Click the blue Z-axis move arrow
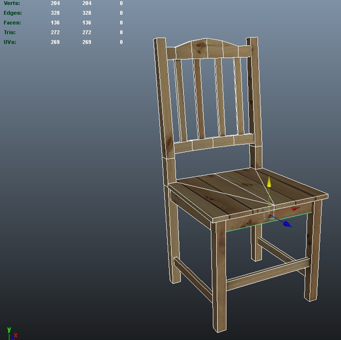Image resolution: width=341 pixels, height=340 pixels. tap(287, 224)
